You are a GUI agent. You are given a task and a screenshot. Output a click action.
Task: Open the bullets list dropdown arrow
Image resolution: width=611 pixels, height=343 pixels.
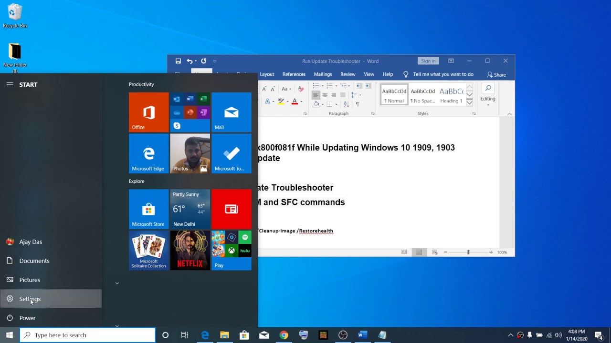[323, 86]
